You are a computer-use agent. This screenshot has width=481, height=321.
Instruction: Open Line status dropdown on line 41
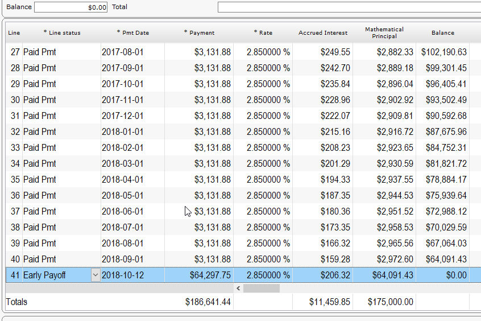[96, 275]
